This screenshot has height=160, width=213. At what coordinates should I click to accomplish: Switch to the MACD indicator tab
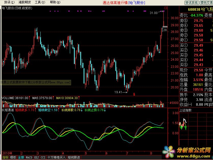click(x=29, y=157)
